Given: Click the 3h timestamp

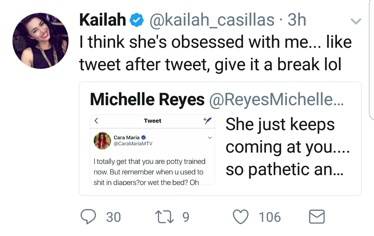Looking at the screenshot, I should pyautogui.click(x=297, y=20).
